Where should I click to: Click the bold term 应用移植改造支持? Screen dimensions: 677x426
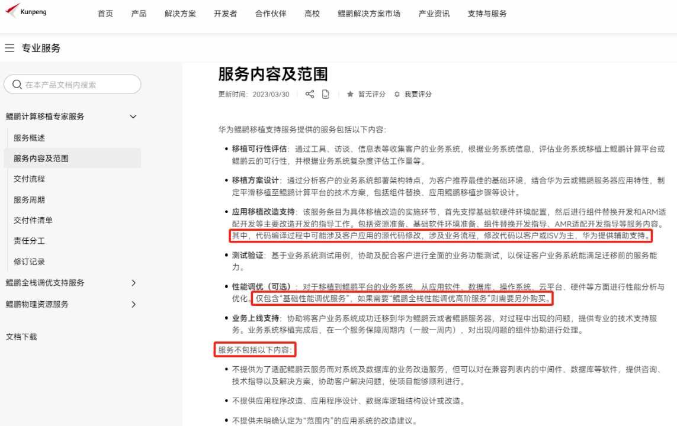[x=264, y=212]
